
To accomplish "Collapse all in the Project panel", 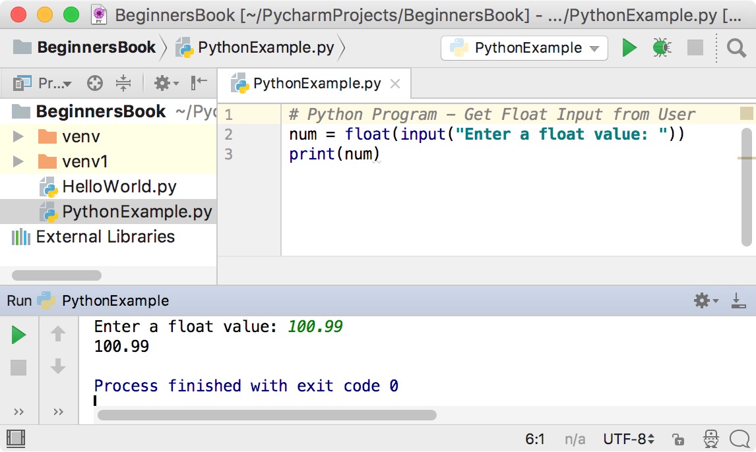I will [x=123, y=83].
